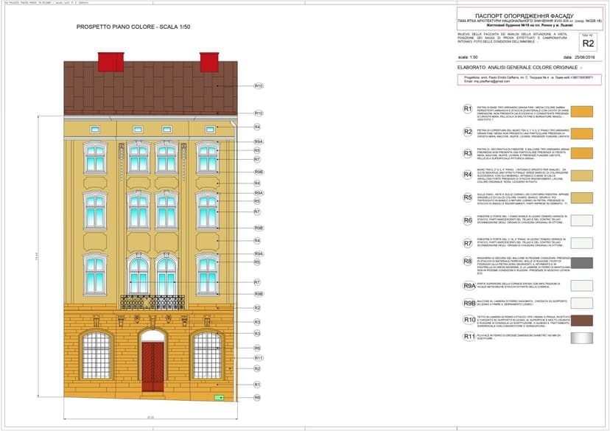Click the red entrance door
The image size is (610, 431).
(151, 365)
